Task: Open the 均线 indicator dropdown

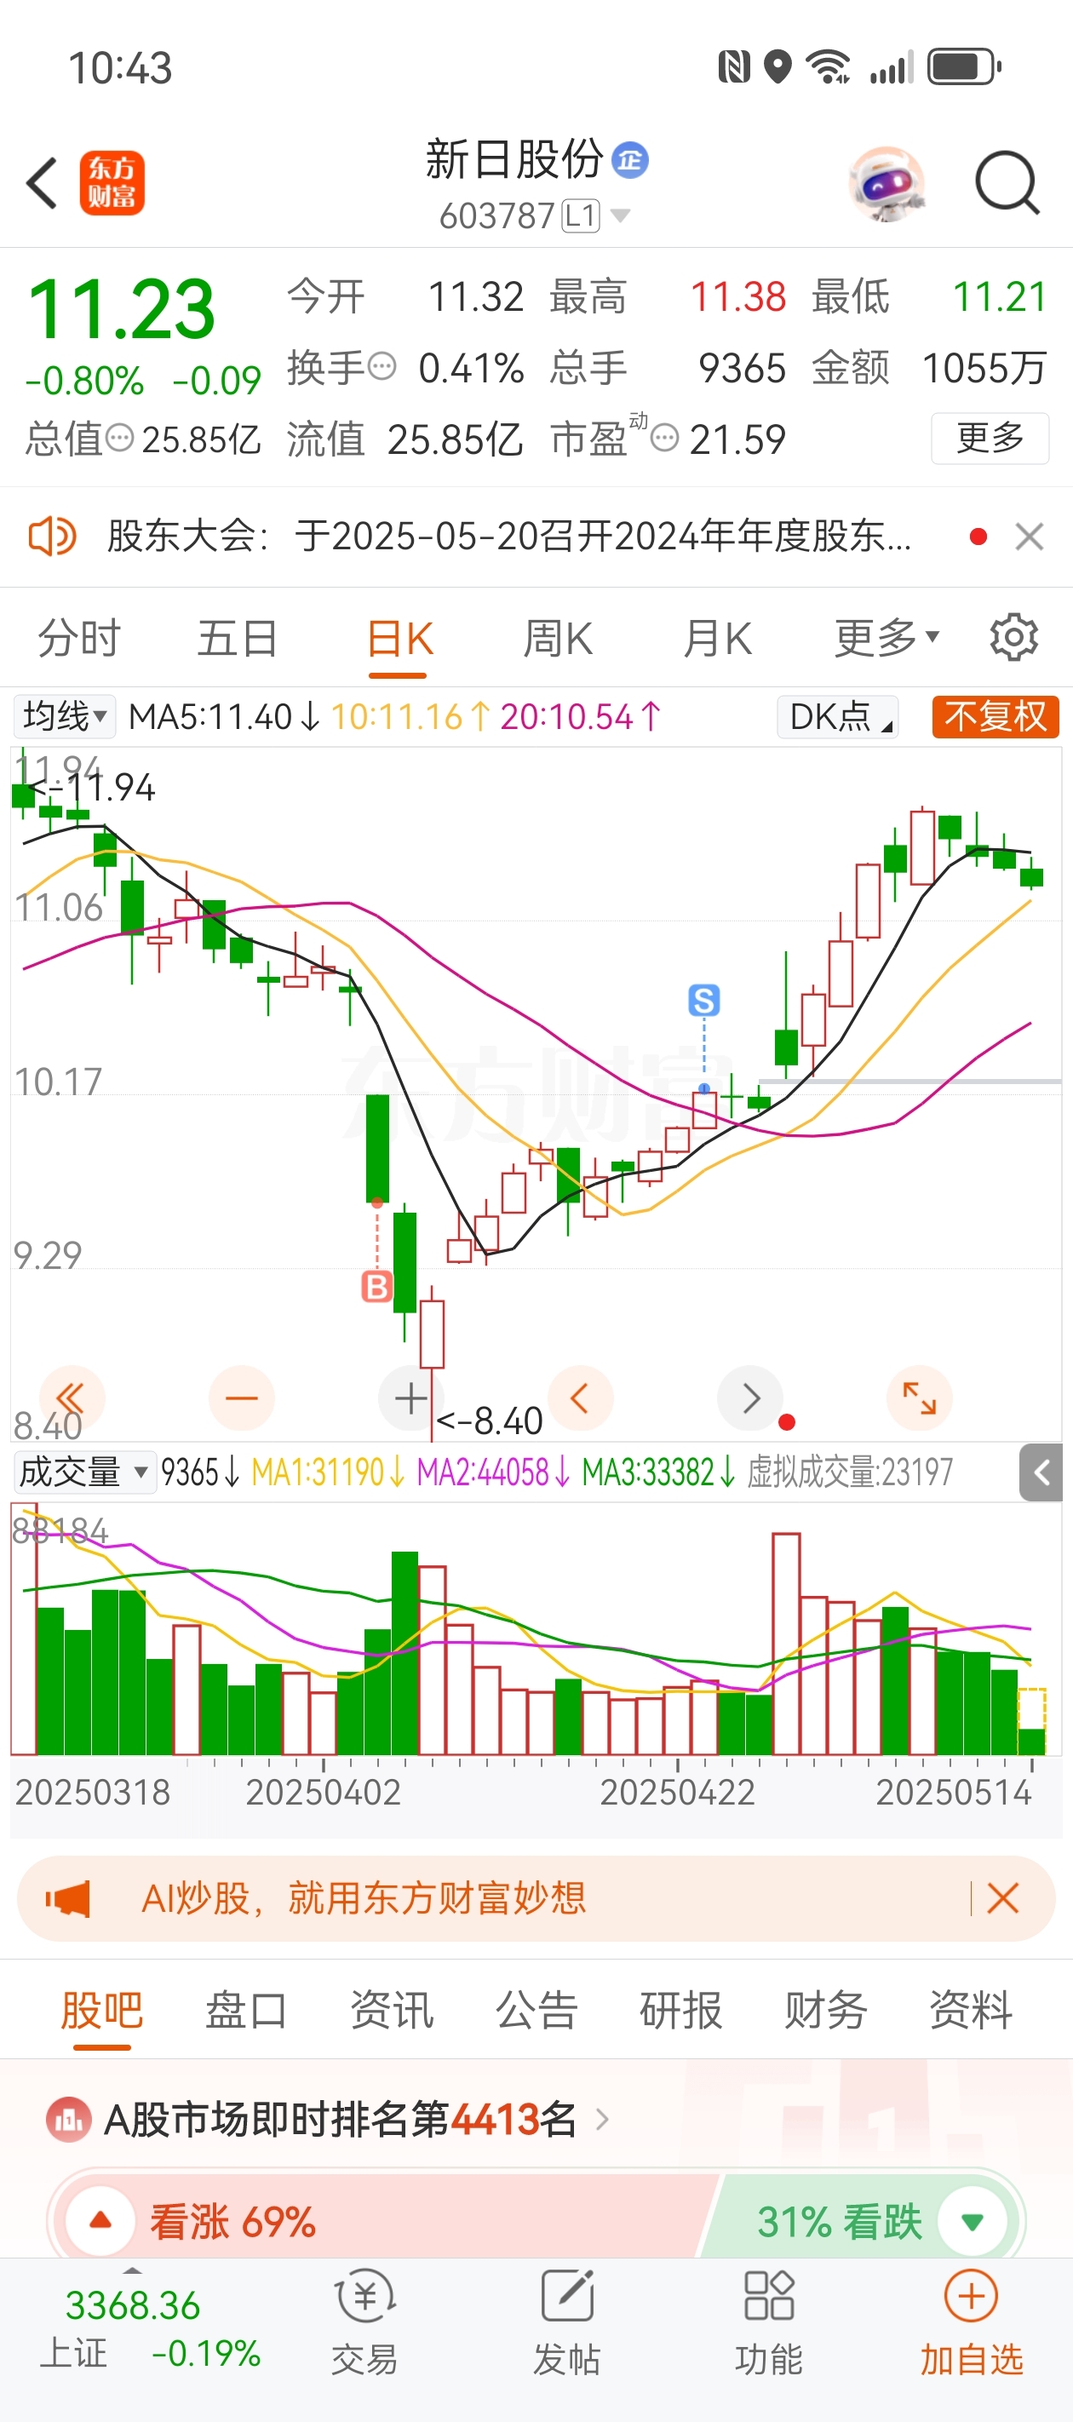Action: pyautogui.click(x=64, y=716)
